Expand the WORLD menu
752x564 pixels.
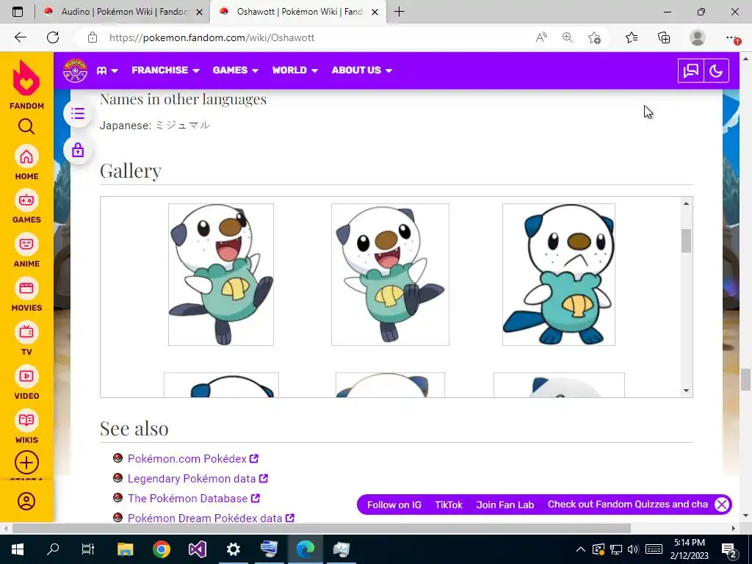295,70
